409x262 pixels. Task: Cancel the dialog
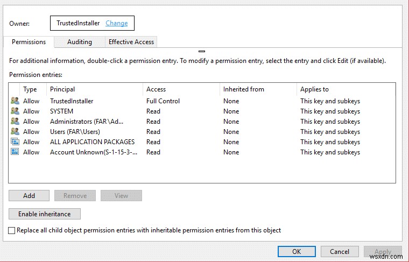pyautogui.click(x=340, y=251)
